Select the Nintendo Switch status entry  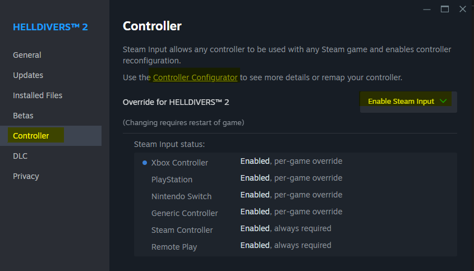(x=181, y=196)
